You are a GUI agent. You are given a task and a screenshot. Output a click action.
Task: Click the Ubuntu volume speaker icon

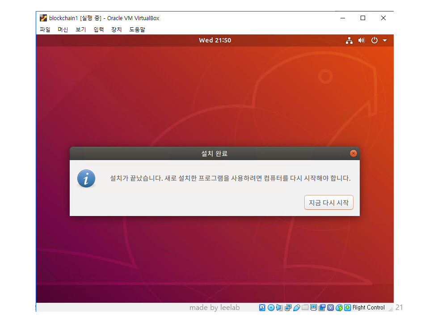coord(362,41)
